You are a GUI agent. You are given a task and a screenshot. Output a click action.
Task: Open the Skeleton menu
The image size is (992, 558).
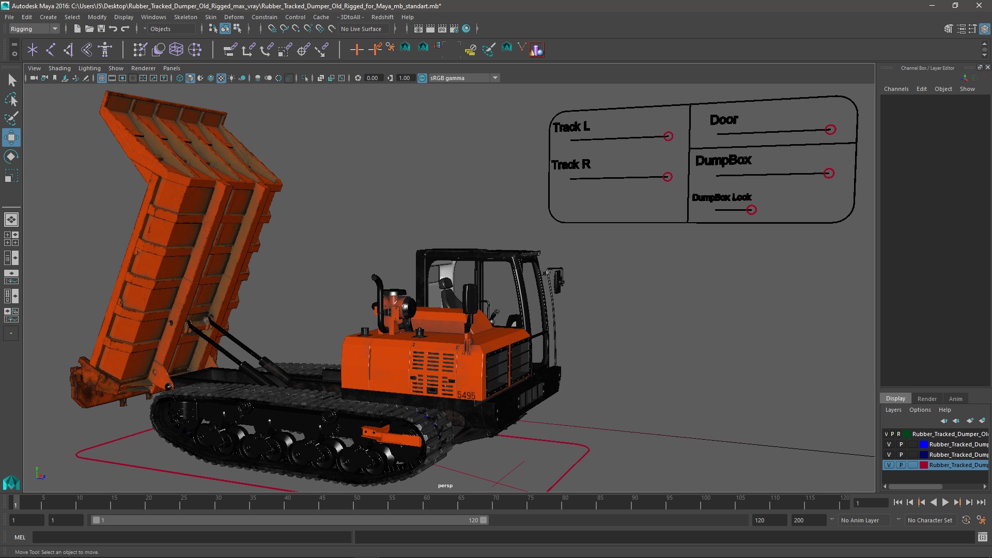(x=185, y=17)
